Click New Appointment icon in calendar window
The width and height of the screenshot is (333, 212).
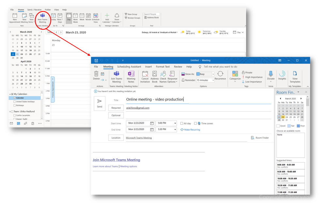click(15, 18)
